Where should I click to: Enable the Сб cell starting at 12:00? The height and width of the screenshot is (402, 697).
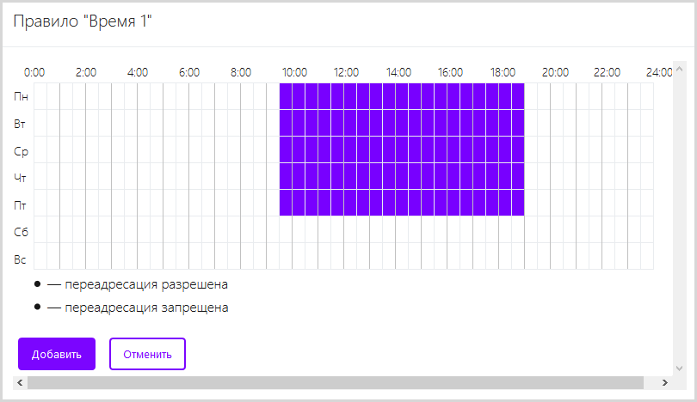[350, 229]
